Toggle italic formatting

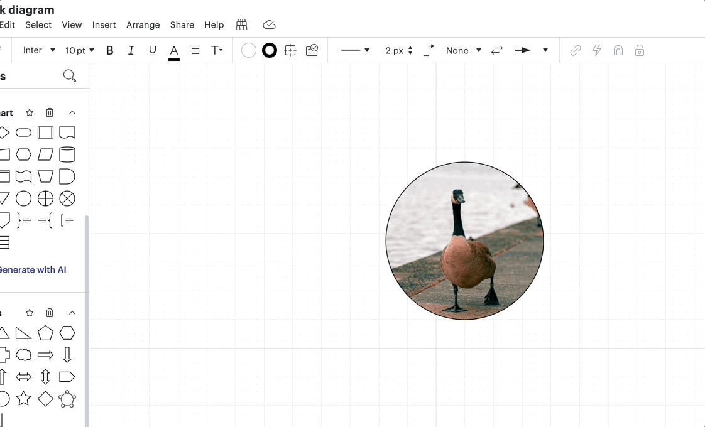click(x=131, y=50)
